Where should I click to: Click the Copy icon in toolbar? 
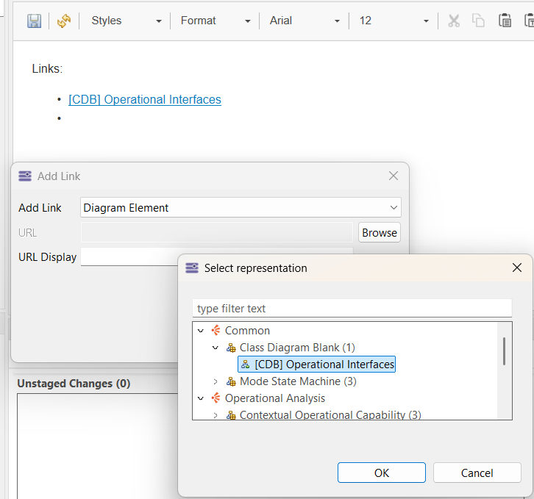[479, 21]
